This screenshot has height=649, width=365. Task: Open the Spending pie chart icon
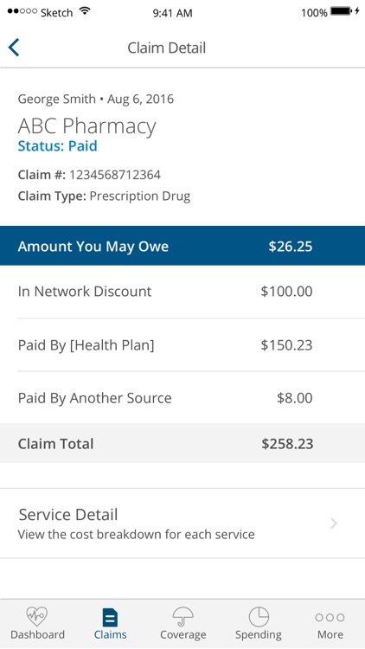pos(259,617)
